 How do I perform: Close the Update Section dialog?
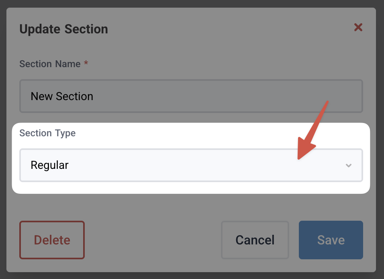(358, 27)
